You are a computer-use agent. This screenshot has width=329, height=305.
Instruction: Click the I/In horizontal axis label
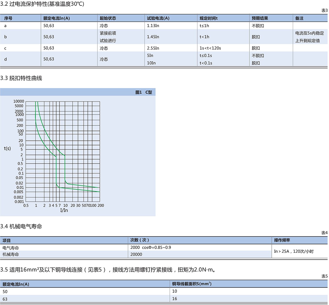coord(64,210)
